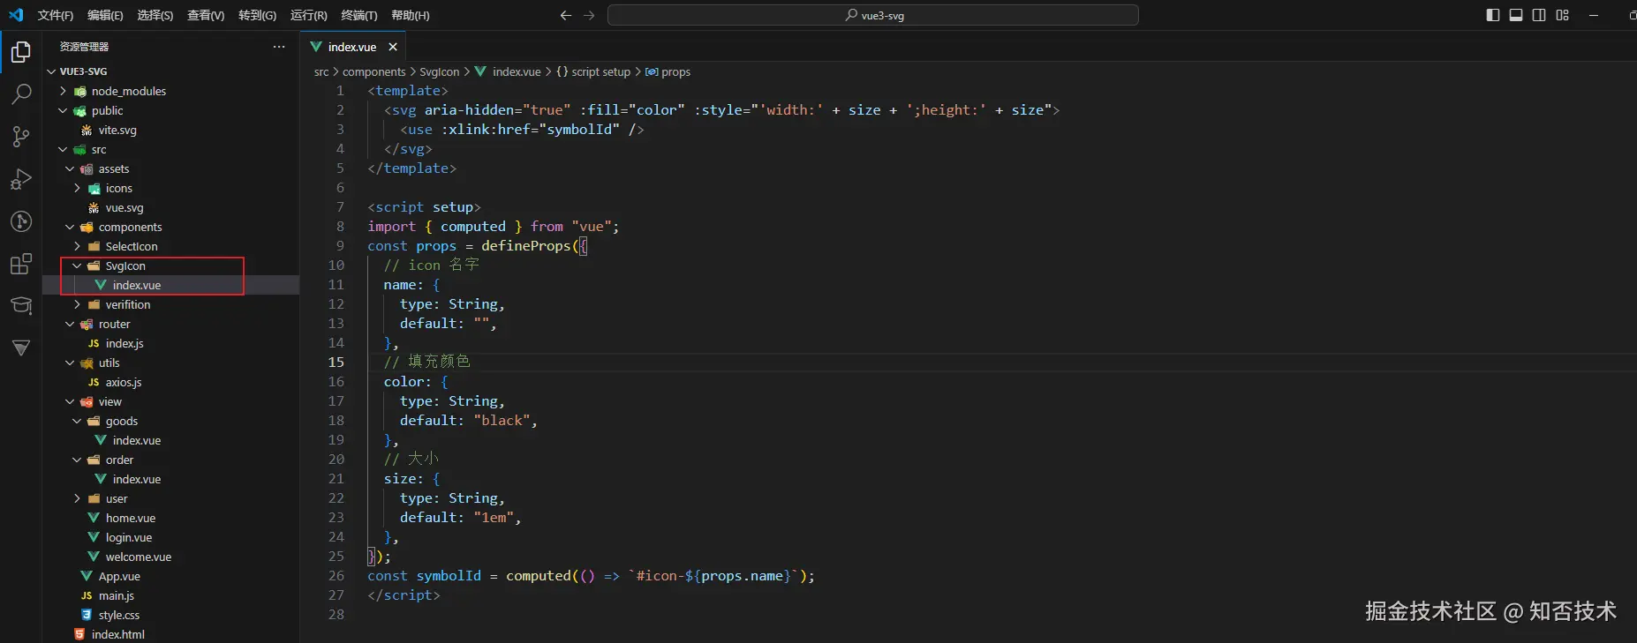1637x643 pixels.
Task: Open the 转到(G) menu
Action: click(257, 15)
